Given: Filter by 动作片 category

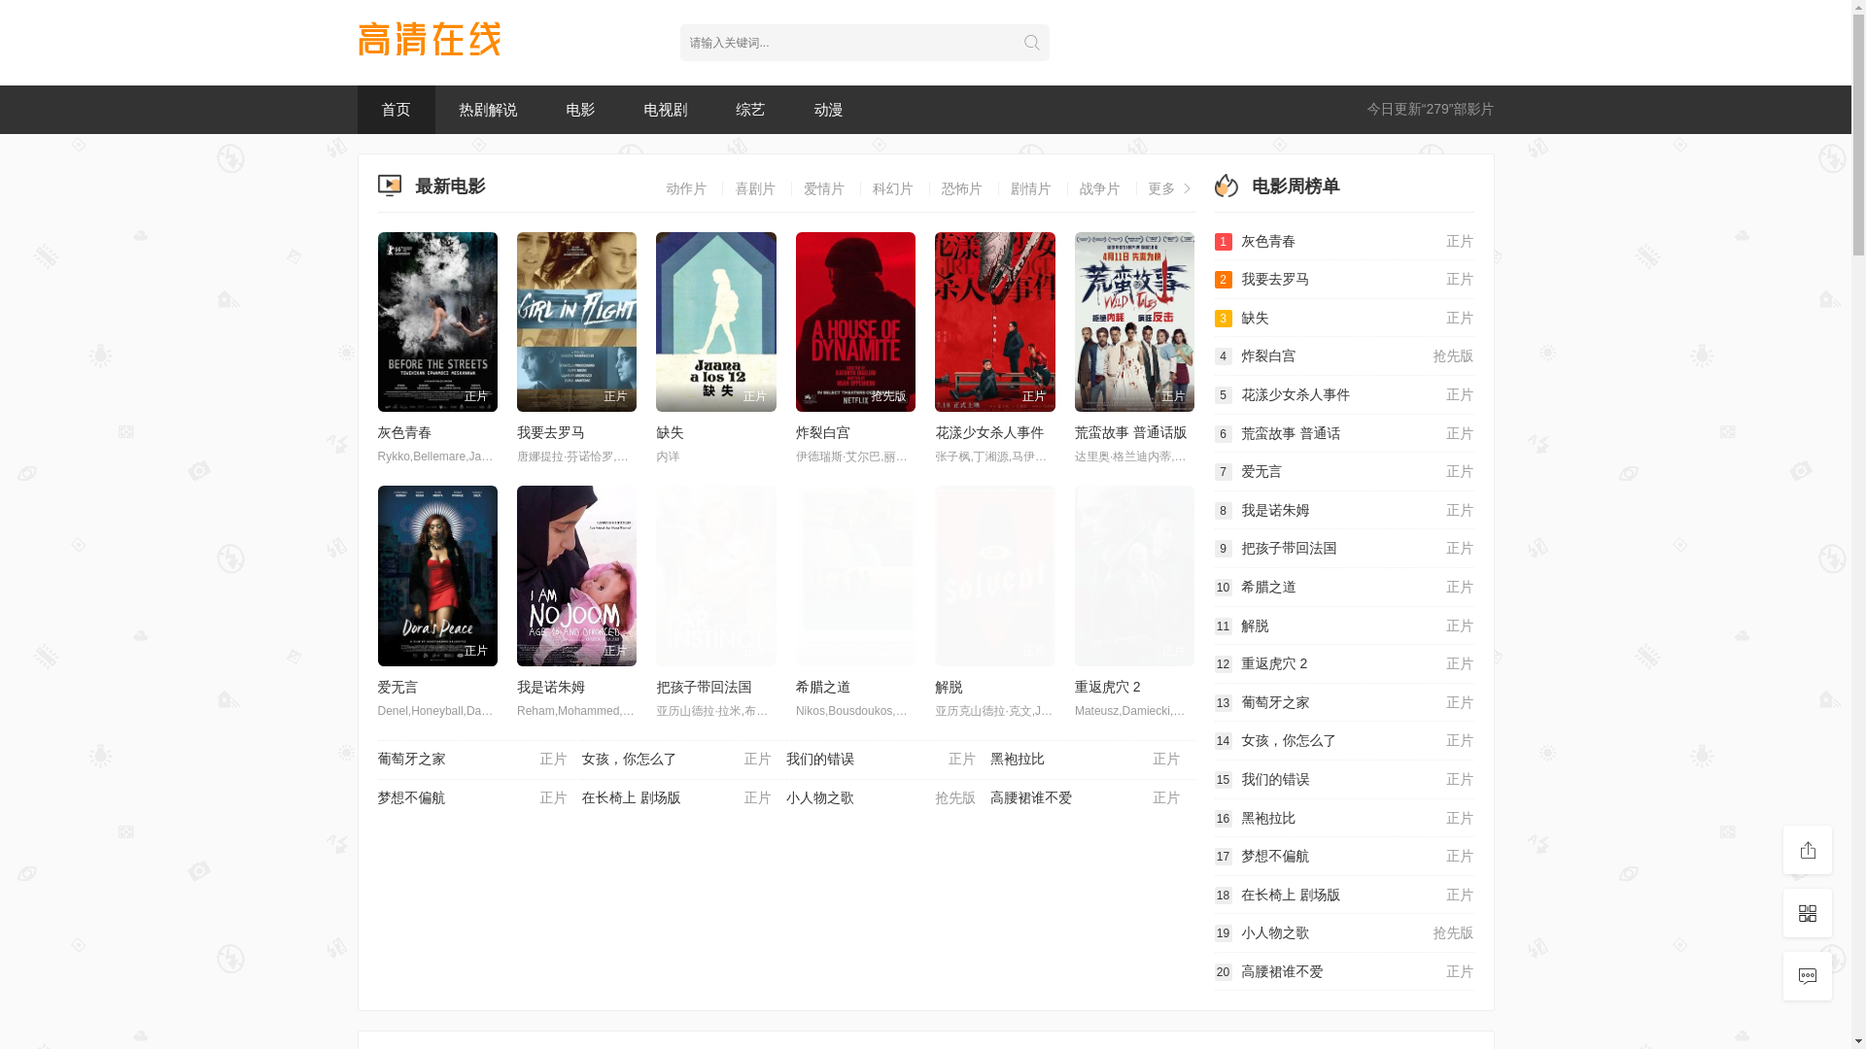Looking at the screenshot, I should (686, 188).
